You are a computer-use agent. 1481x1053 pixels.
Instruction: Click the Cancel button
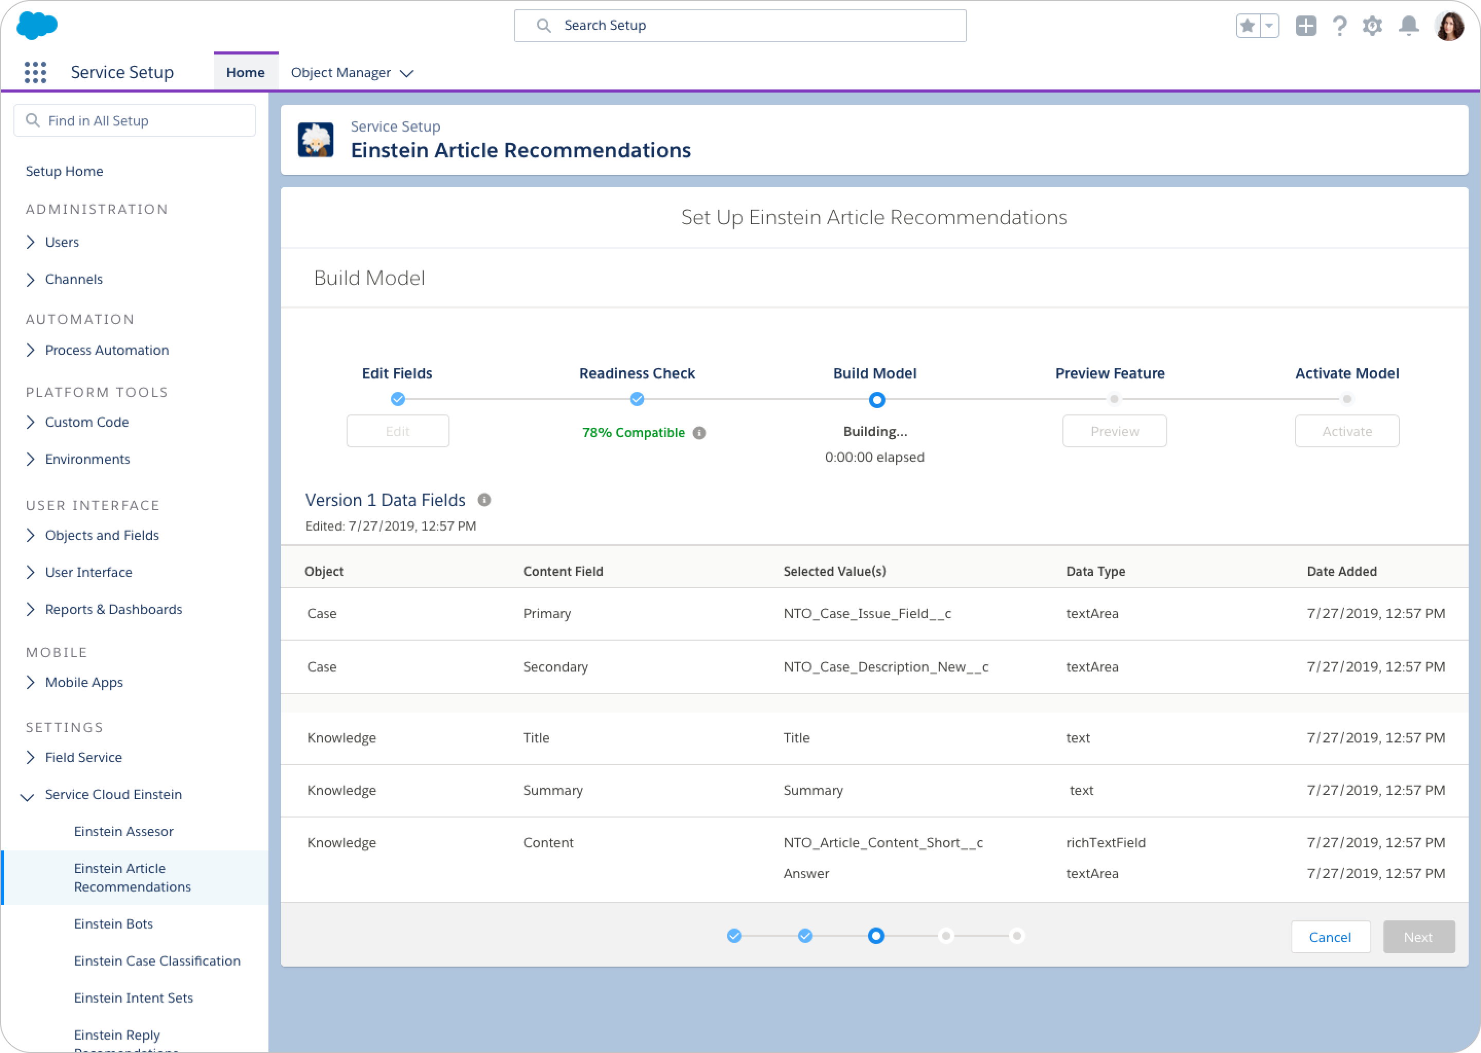[x=1330, y=937]
